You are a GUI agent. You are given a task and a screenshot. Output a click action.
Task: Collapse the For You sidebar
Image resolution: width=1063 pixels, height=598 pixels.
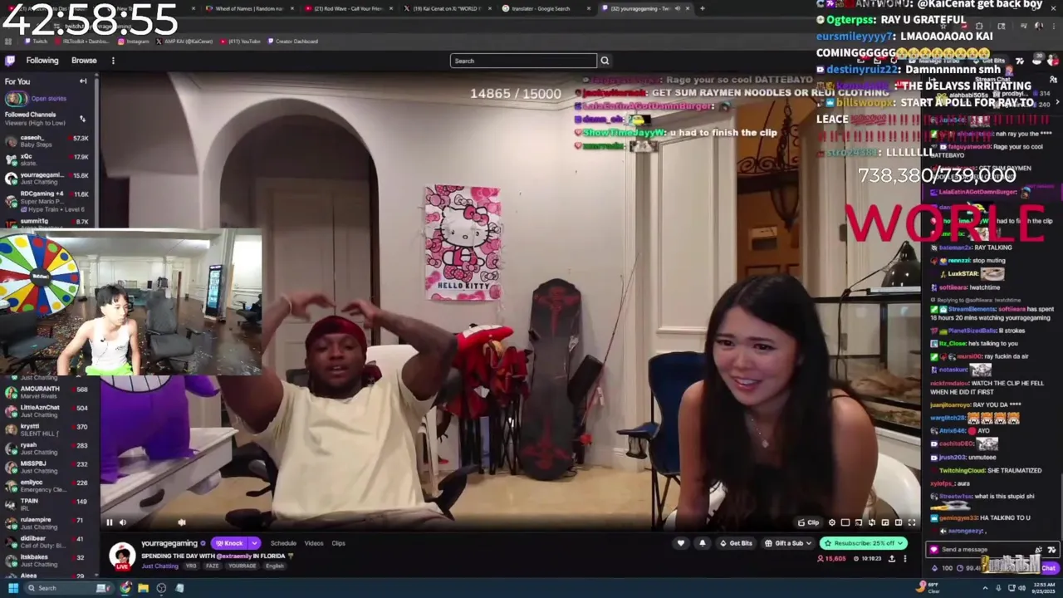[83, 81]
